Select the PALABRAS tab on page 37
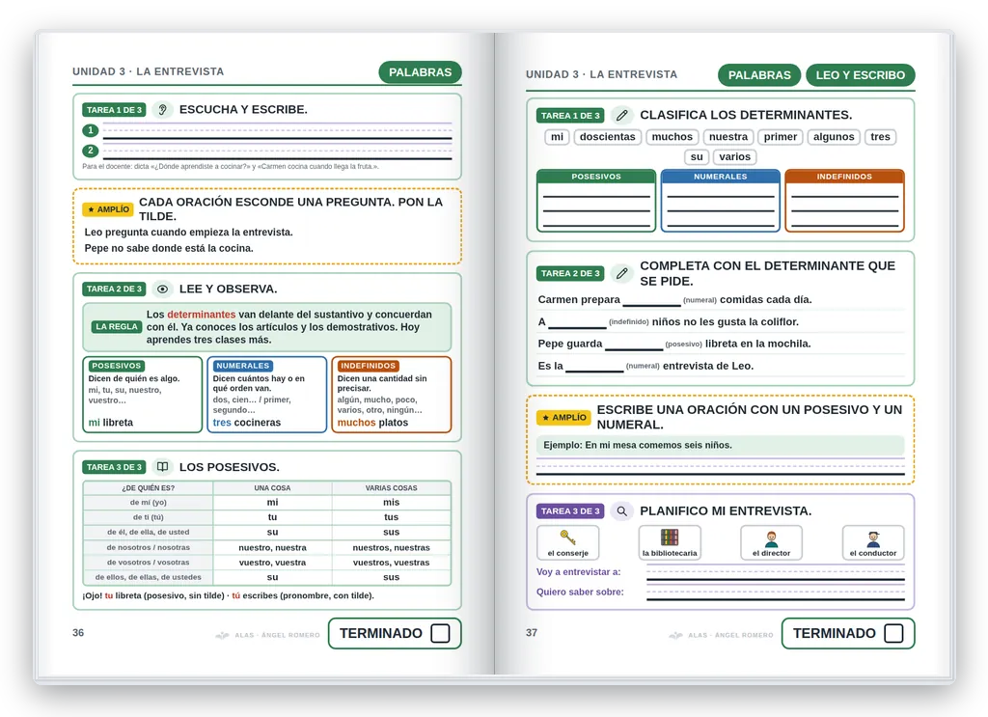Image resolution: width=988 pixels, height=717 pixels. point(759,75)
